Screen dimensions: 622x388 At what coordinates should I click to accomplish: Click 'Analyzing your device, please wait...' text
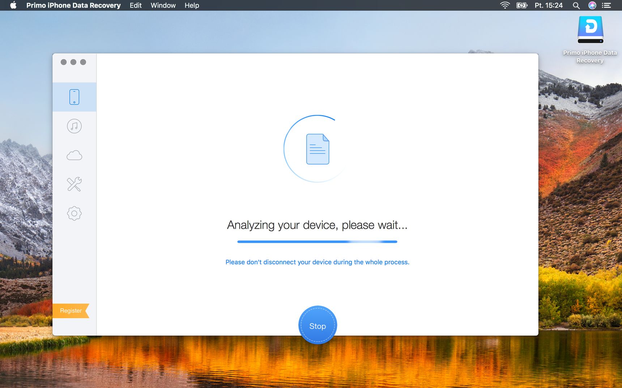tap(317, 225)
